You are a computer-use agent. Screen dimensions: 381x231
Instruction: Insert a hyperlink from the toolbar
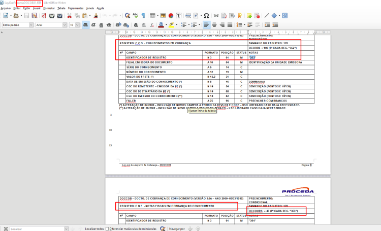coord(216,16)
